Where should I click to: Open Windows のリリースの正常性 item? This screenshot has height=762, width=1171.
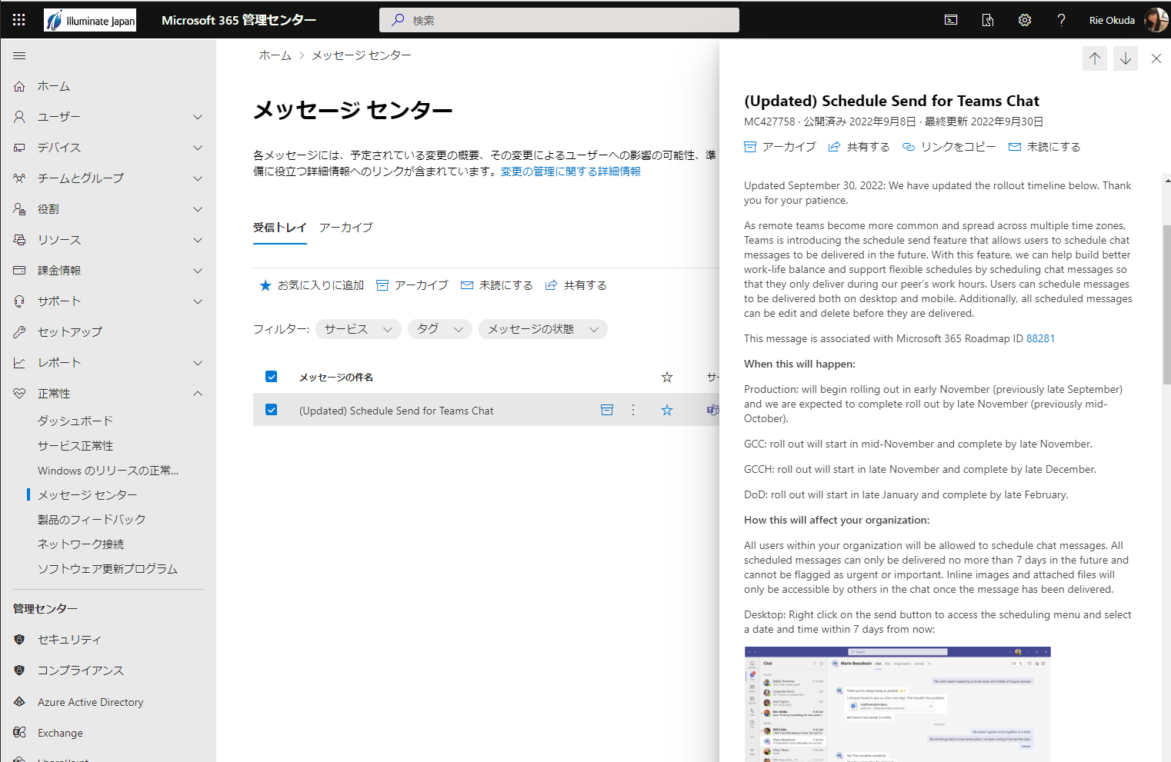click(x=108, y=471)
